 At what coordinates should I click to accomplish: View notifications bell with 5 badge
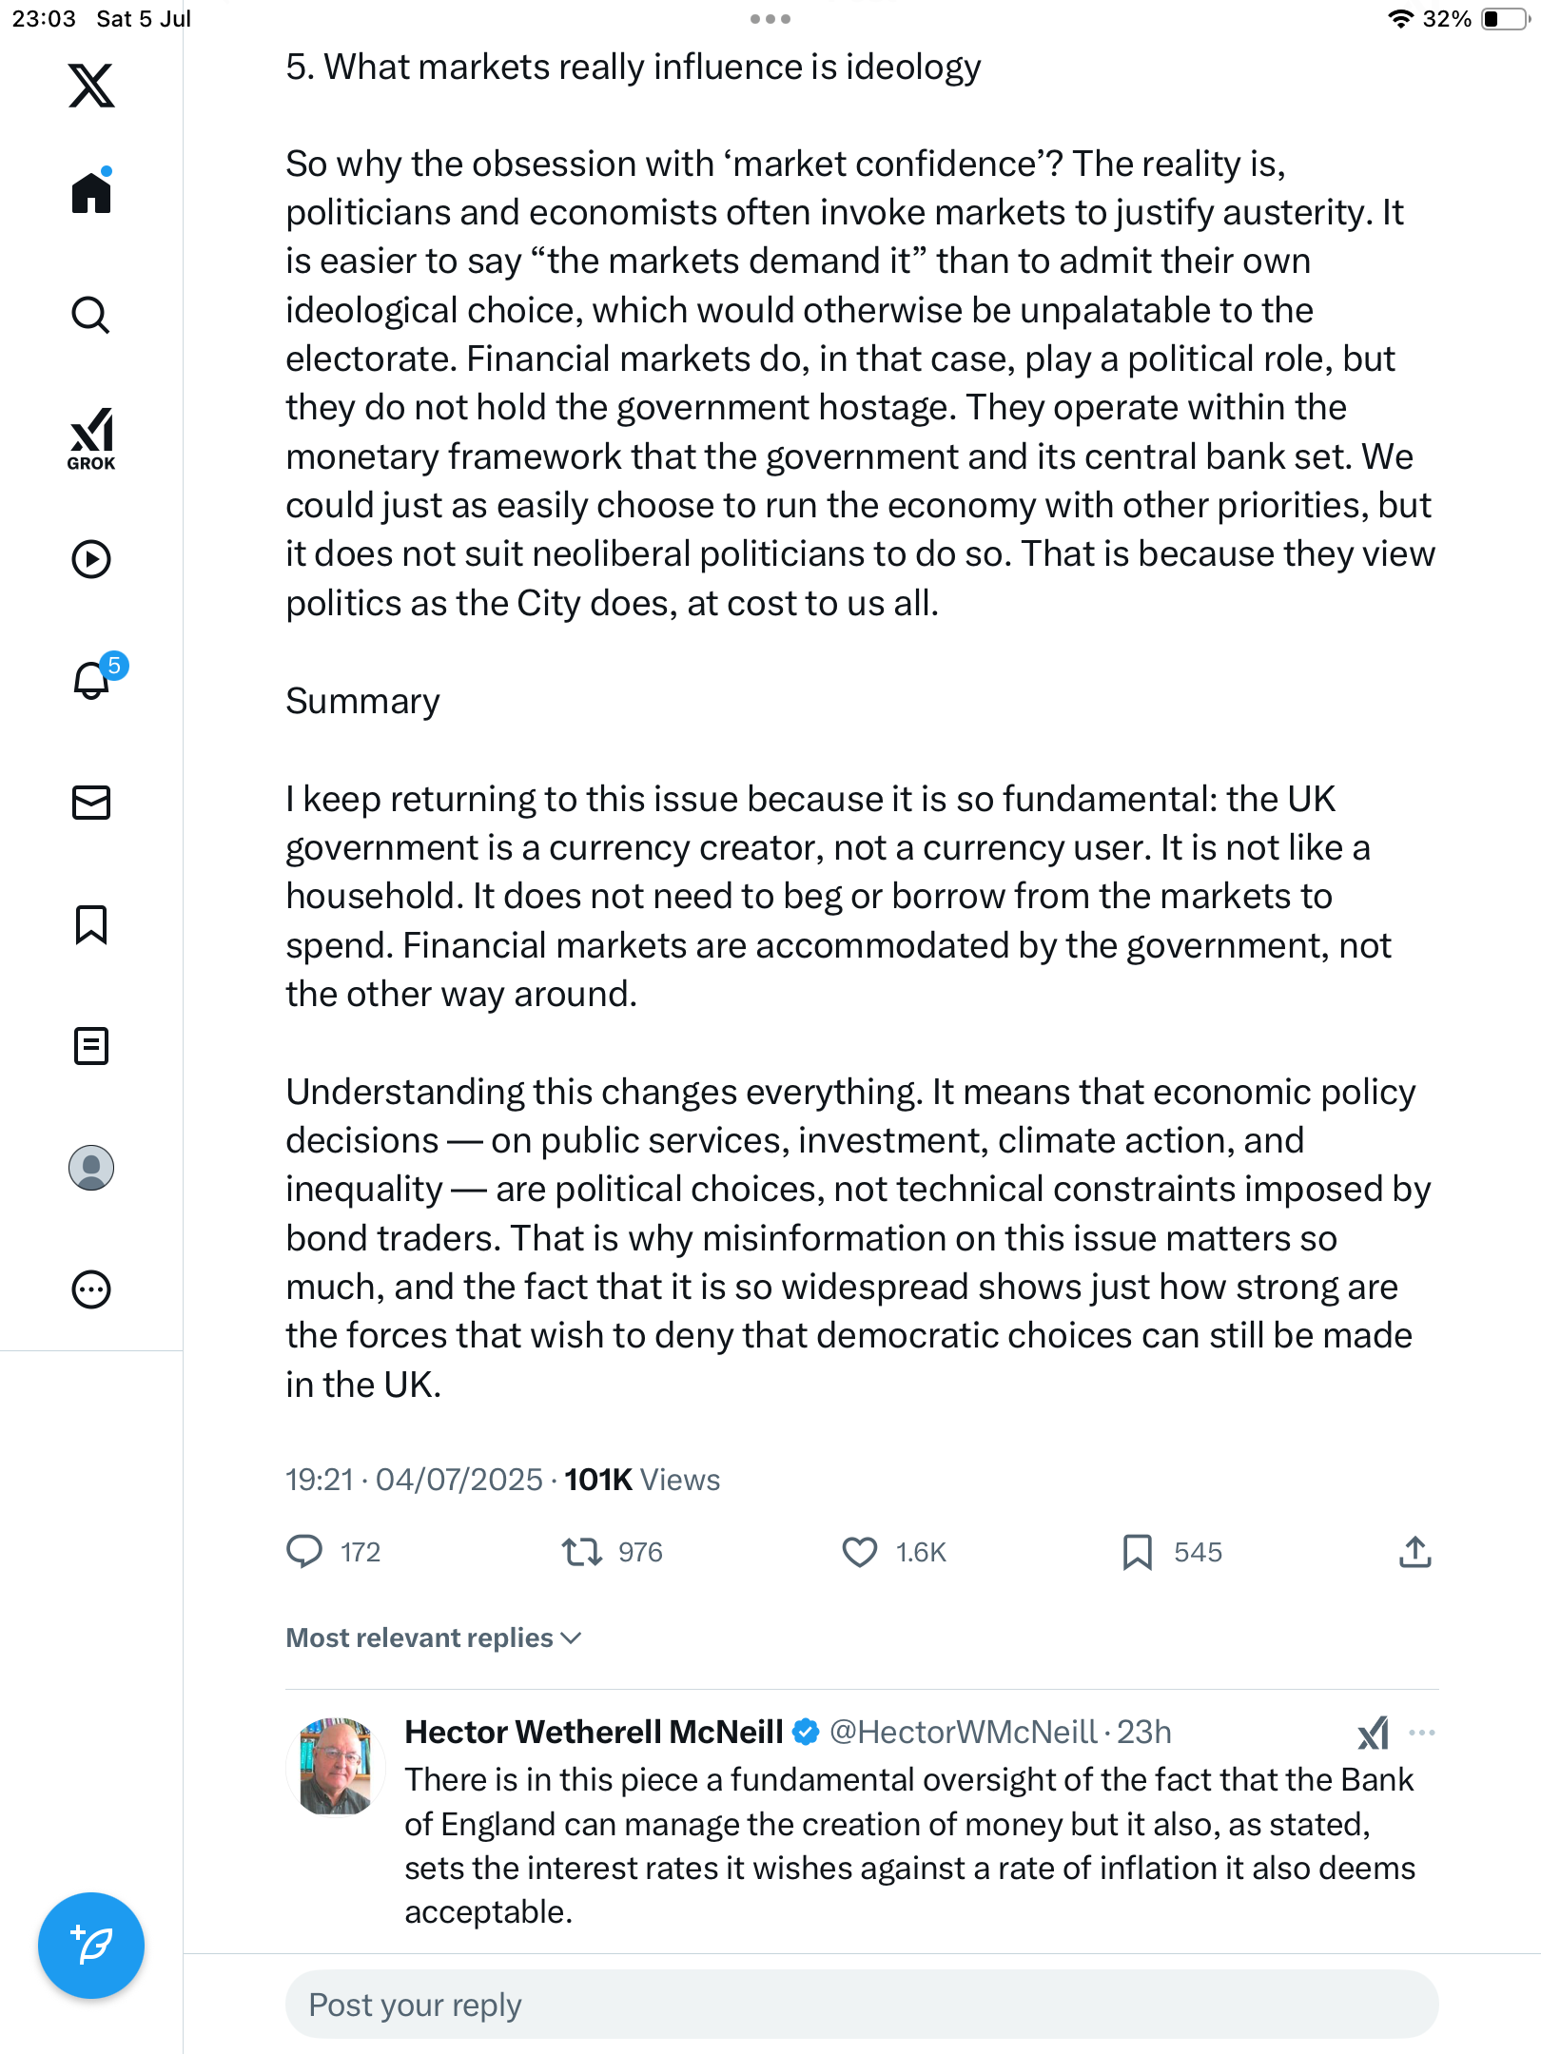[95, 677]
